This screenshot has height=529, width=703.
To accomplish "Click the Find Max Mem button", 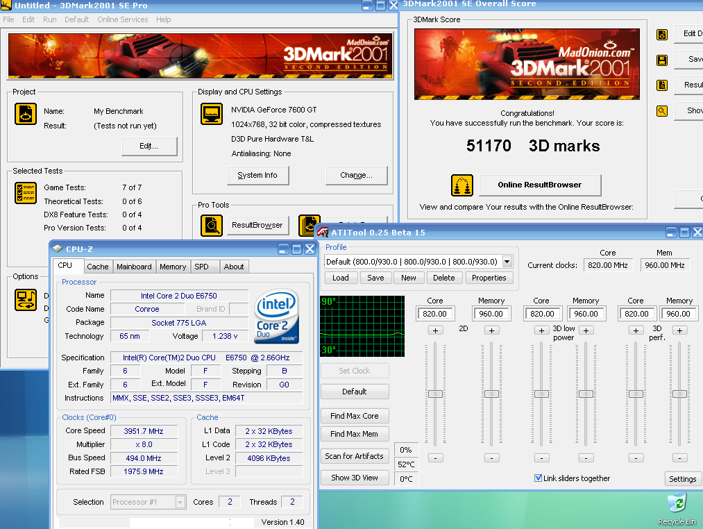I will [354, 434].
